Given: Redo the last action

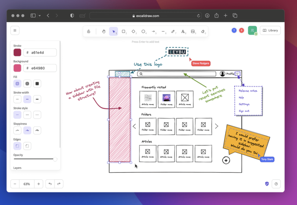Looking at the screenshot, I should (59, 184).
